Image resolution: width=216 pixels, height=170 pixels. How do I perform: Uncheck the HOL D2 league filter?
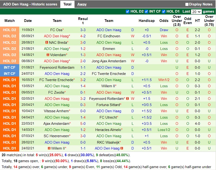(x=128, y=12)
